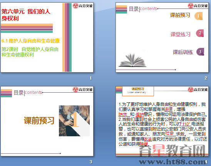Click the red answer 依法 on slide 4
211x166 pixels.
pos(148,139)
